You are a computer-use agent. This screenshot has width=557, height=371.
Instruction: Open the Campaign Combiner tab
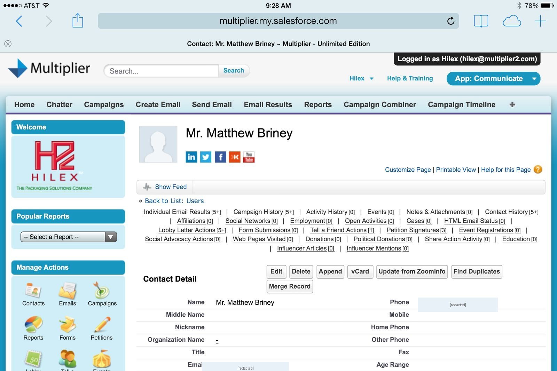coord(380,105)
